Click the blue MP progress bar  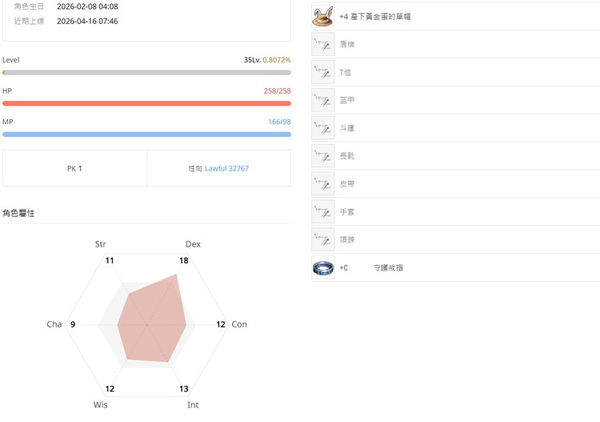pos(146,134)
